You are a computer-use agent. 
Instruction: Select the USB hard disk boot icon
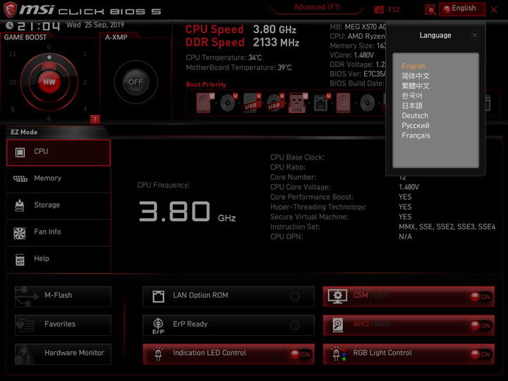[x=251, y=103]
